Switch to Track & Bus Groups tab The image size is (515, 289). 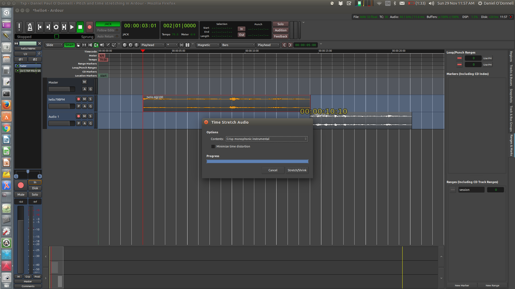click(511, 119)
